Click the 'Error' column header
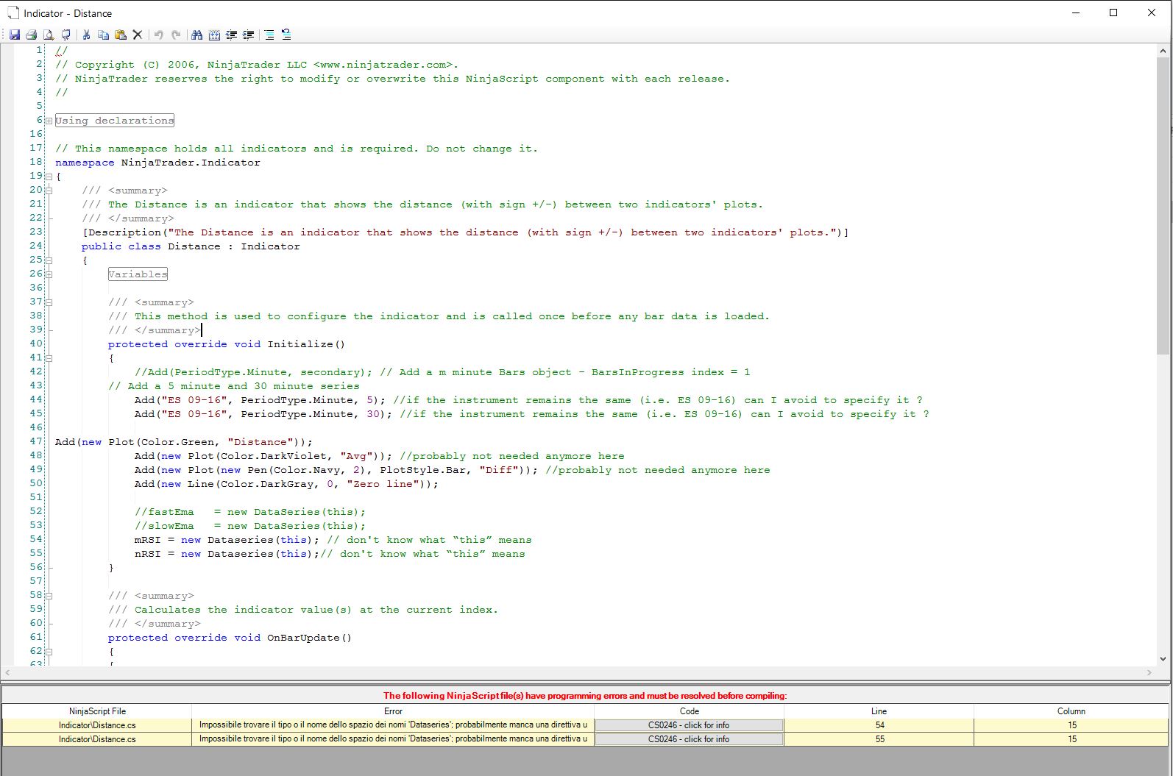The image size is (1173, 776). (393, 711)
